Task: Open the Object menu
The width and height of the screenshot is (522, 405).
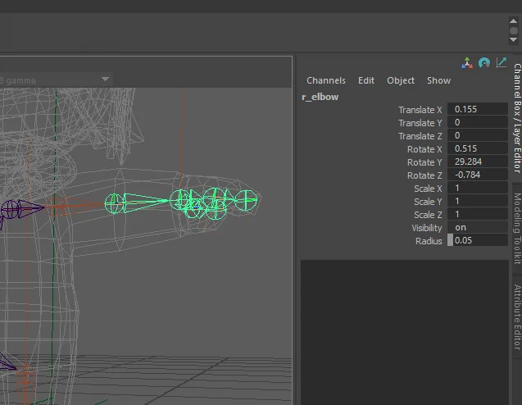Action: pyautogui.click(x=401, y=80)
